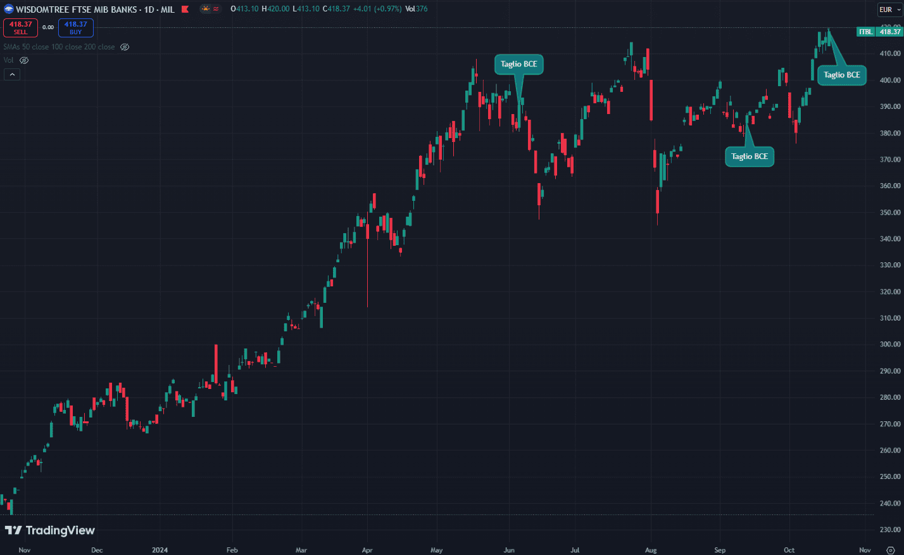This screenshot has height=555, width=904.
Task: Open the EUR currency dropdown
Action: click(x=889, y=10)
